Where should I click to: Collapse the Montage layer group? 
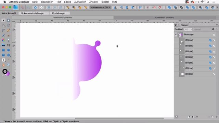click(x=176, y=35)
